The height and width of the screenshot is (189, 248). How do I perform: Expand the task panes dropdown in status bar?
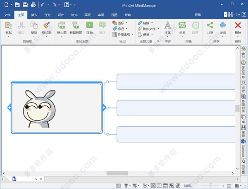tap(241, 186)
